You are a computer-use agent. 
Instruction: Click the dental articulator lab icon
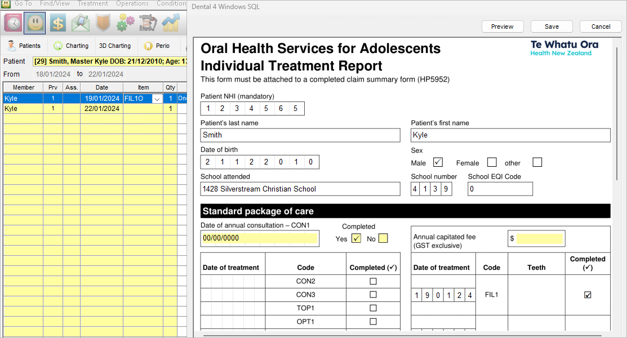coord(148,23)
